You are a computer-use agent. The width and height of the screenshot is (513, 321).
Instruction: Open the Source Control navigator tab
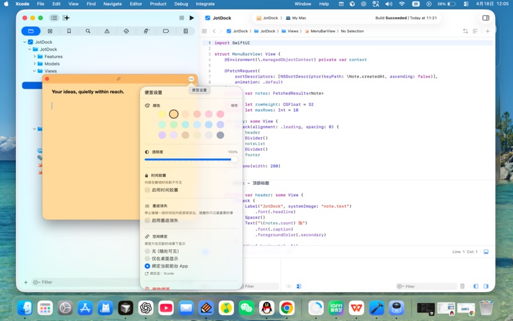point(50,31)
